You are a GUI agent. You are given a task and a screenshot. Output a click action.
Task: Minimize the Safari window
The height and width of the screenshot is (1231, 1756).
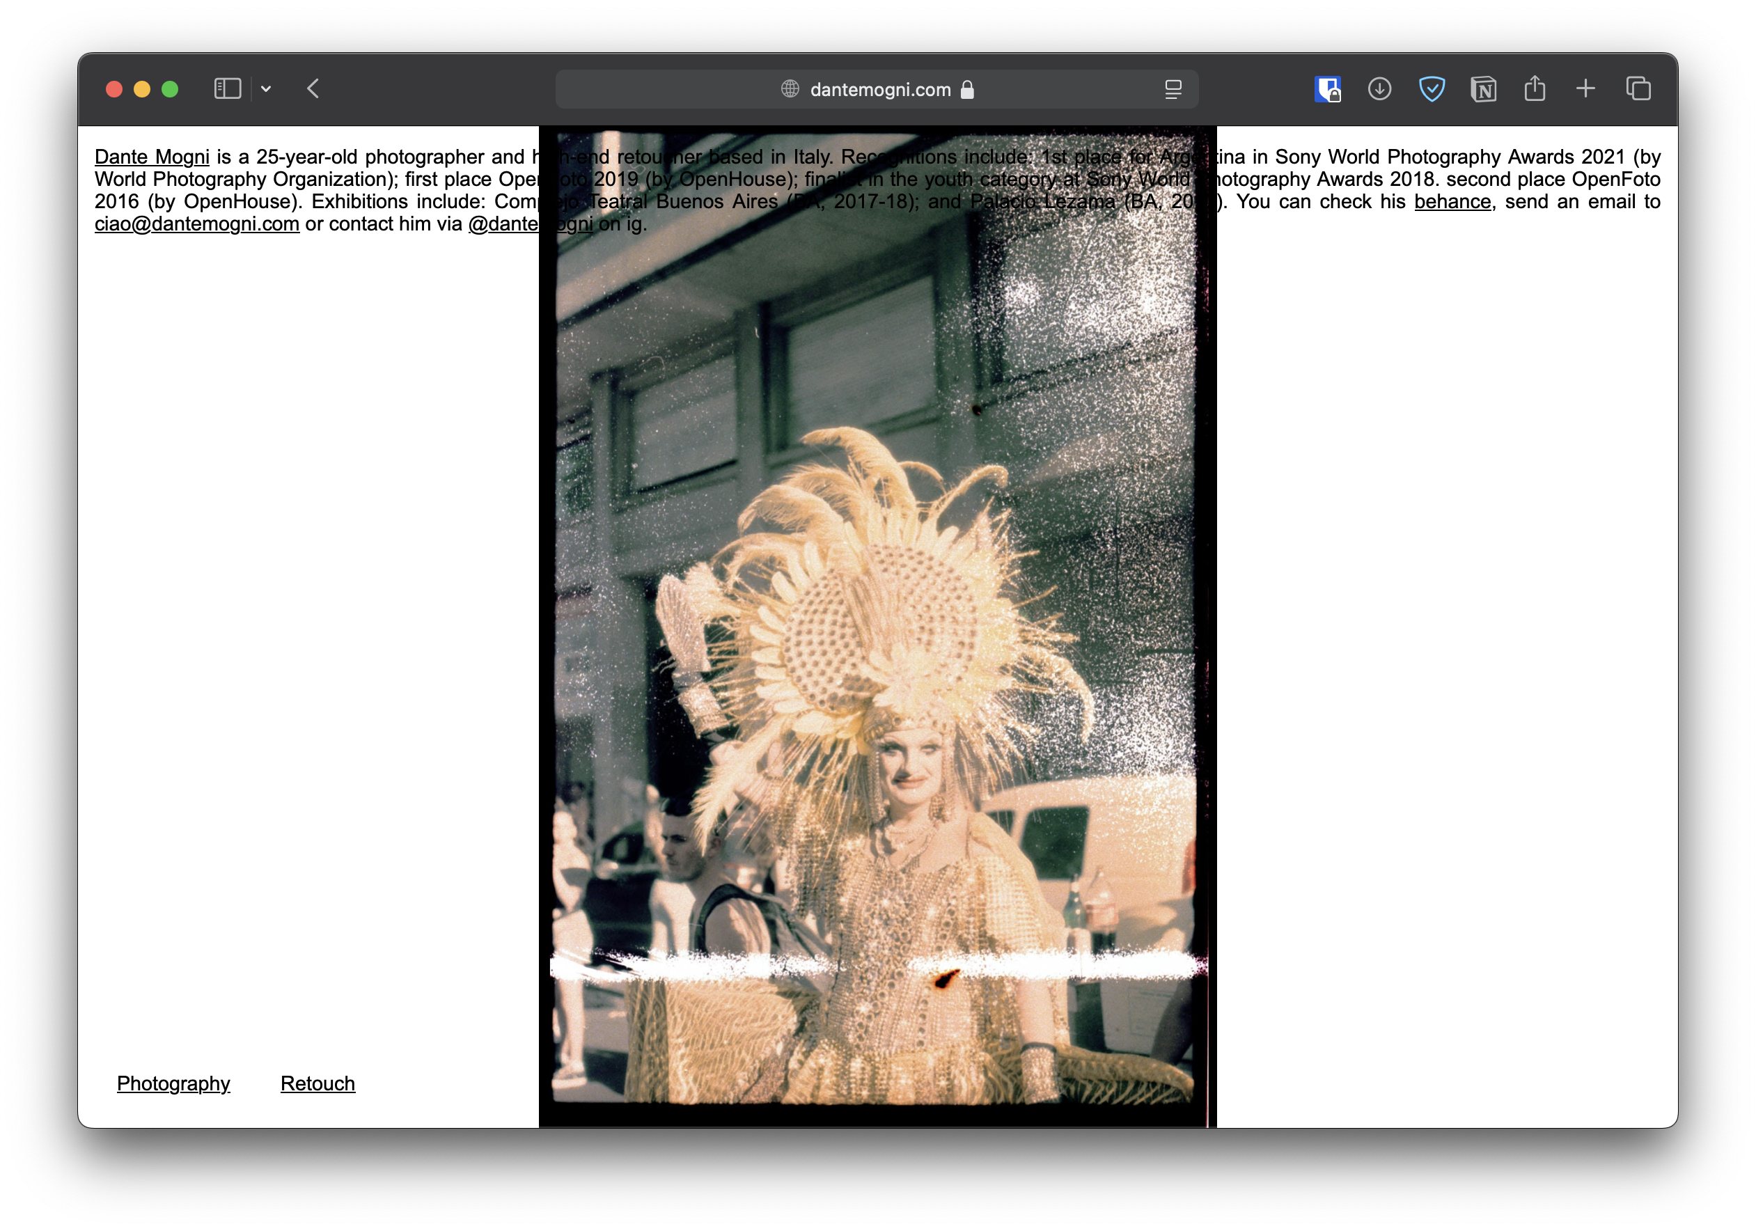(142, 88)
